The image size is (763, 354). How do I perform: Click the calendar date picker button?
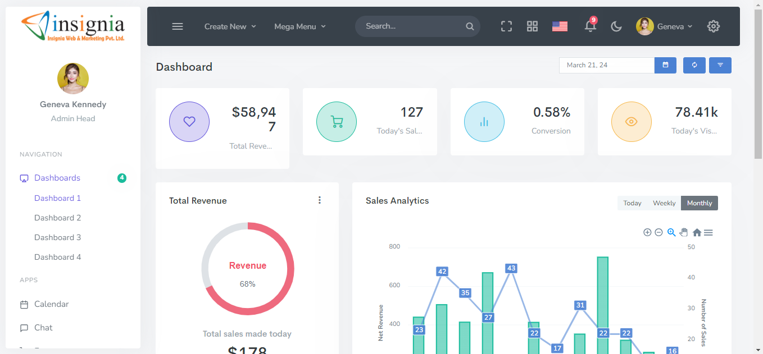pyautogui.click(x=665, y=65)
